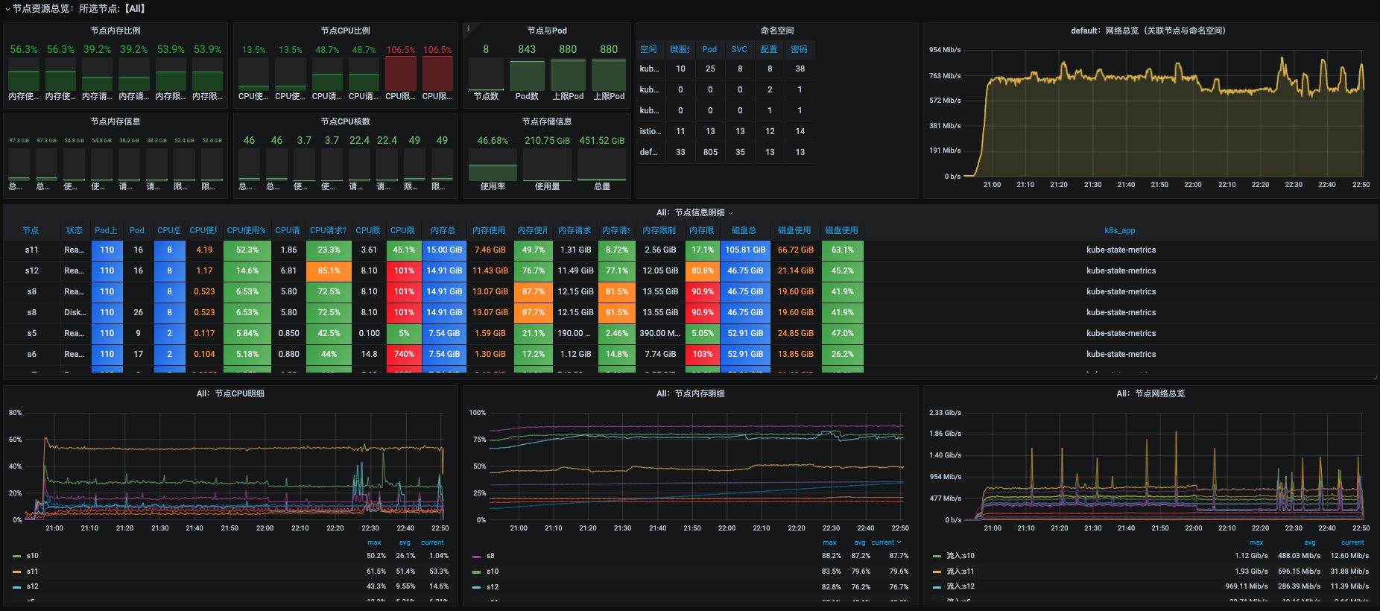Open the 节点内存比例 panel title menu

tap(115, 31)
